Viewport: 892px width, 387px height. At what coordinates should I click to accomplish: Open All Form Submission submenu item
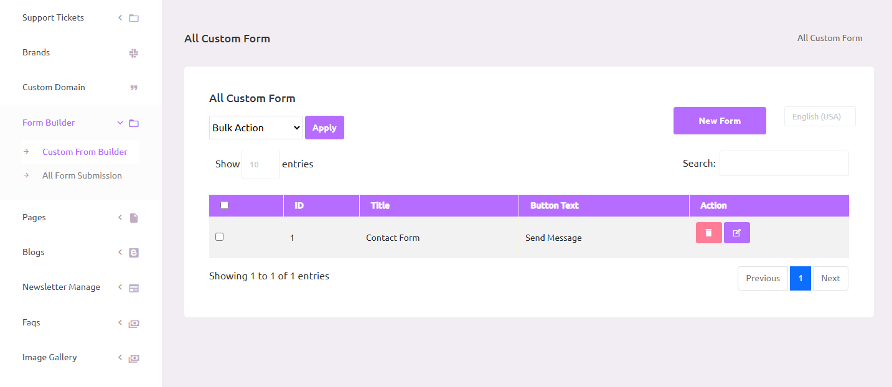pos(82,175)
